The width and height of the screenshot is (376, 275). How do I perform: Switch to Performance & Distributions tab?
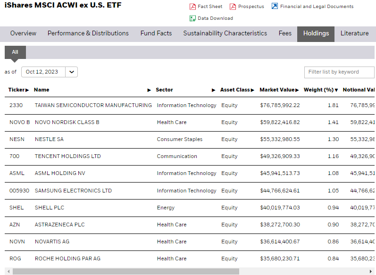point(88,33)
